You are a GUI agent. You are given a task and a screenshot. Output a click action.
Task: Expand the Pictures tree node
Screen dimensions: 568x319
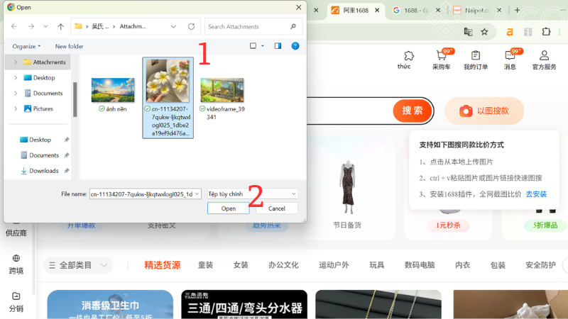pos(16,109)
